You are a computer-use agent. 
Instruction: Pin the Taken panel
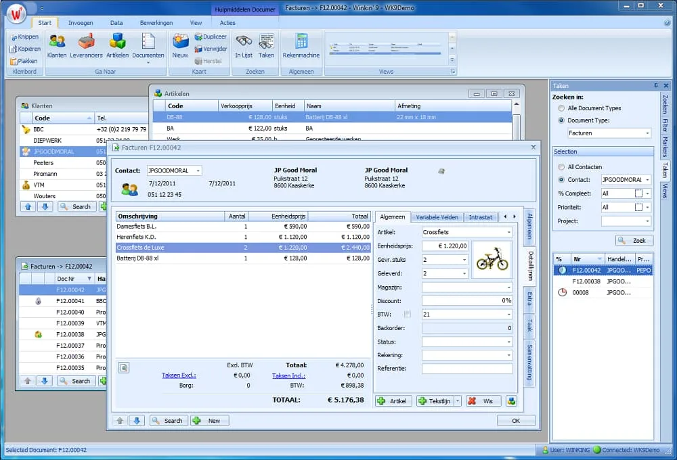coord(656,85)
